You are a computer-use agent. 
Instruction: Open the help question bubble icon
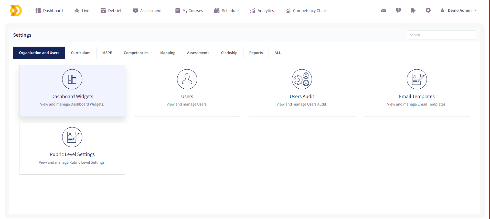(x=398, y=10)
